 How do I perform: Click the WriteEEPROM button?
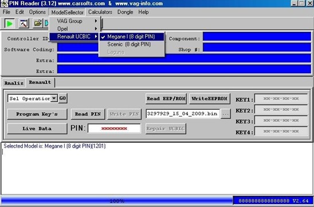(x=210, y=98)
